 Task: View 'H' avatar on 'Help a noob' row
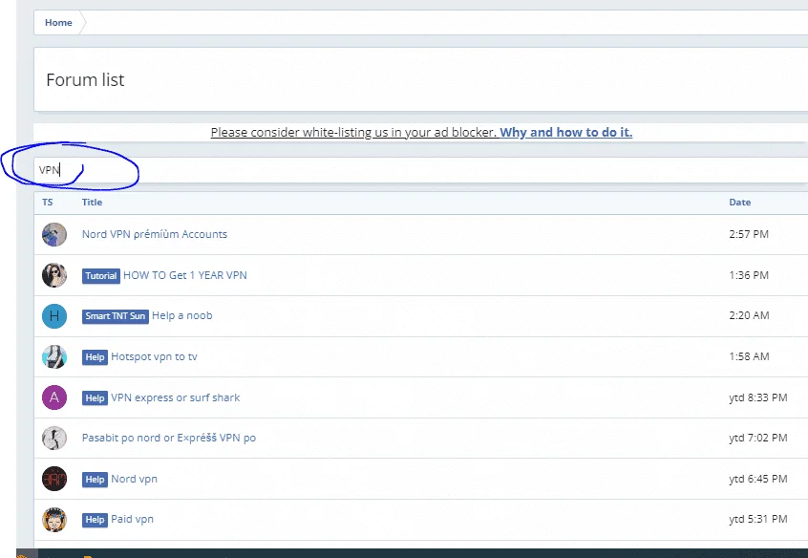(54, 316)
